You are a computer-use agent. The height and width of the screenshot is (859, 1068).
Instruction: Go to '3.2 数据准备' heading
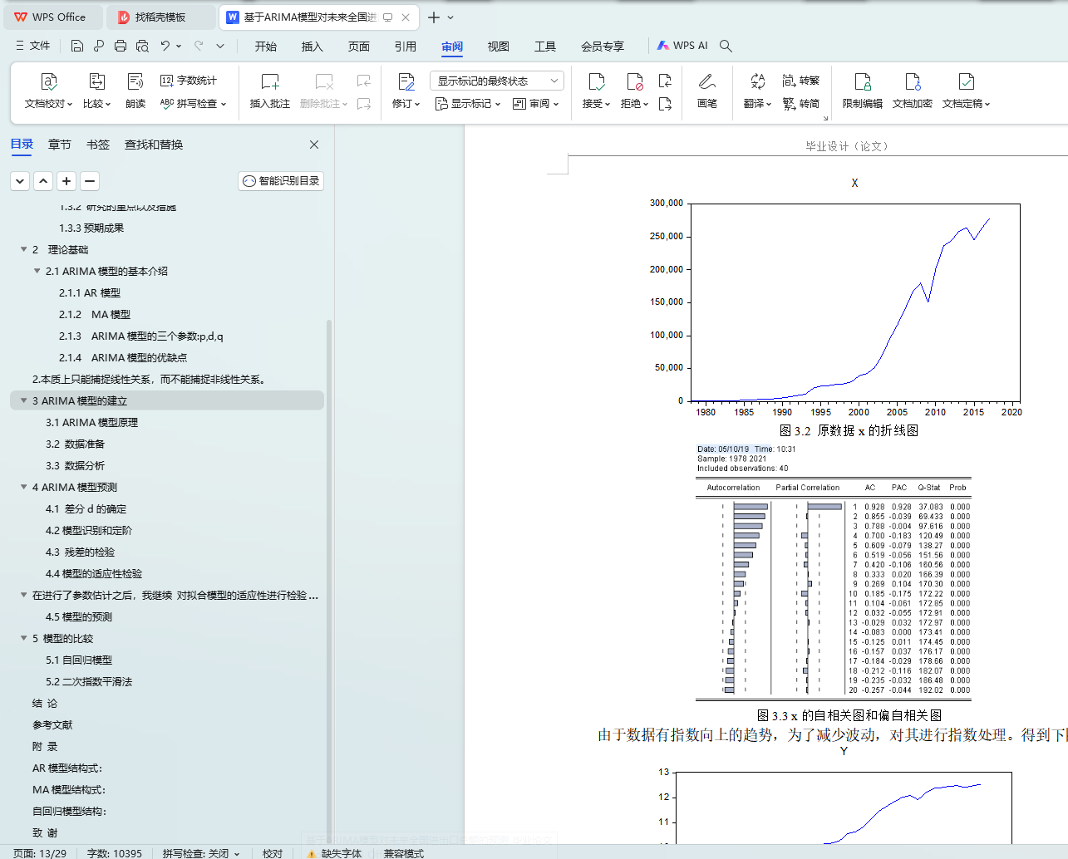pos(75,444)
